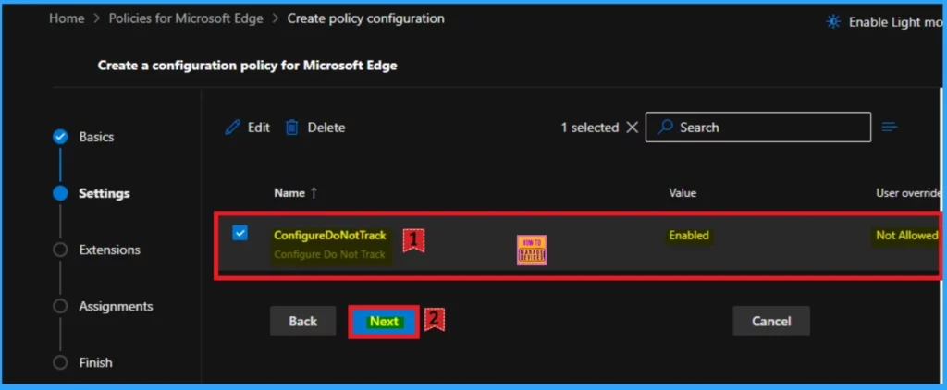Click the Name column header
The height and width of the screenshot is (390, 947).
289,193
